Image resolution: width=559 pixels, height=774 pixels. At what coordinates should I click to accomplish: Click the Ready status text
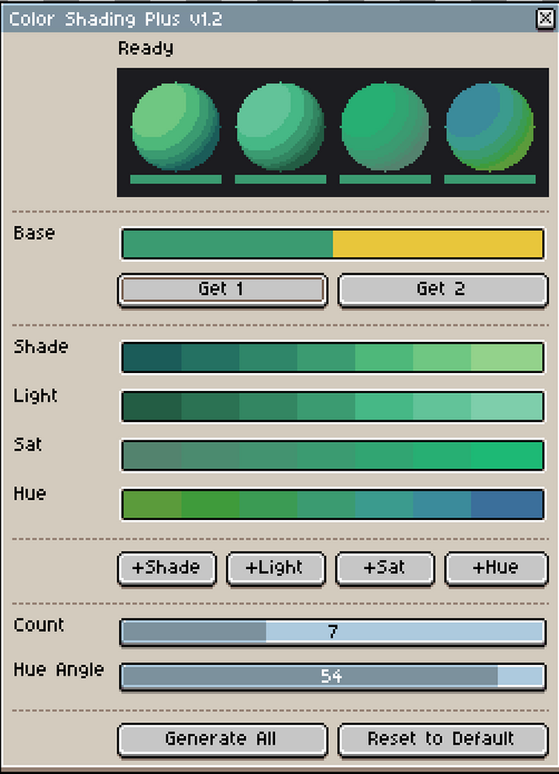(146, 48)
